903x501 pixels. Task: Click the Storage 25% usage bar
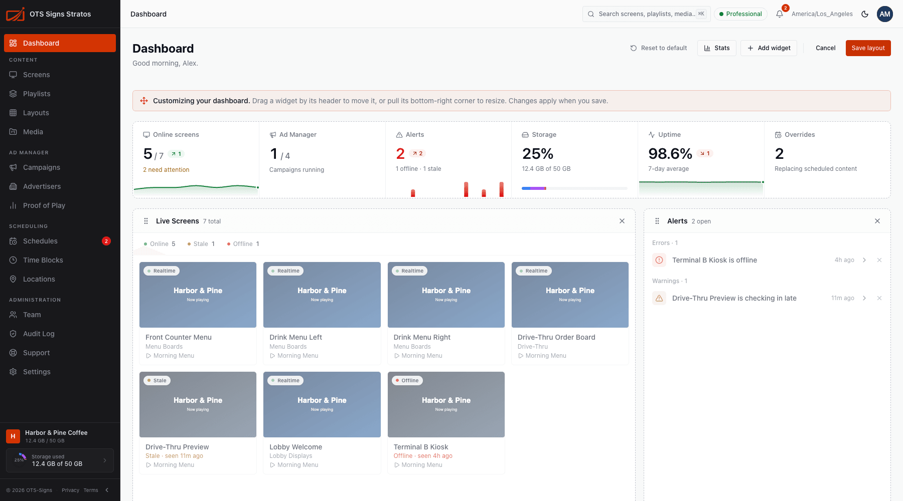pyautogui.click(x=574, y=188)
